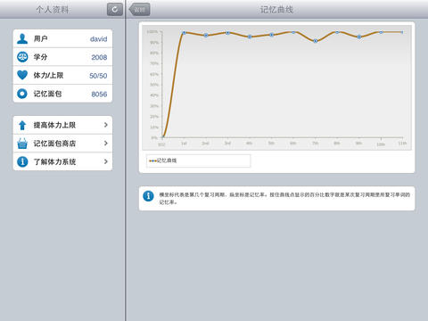Click the info icon in the explanation box

pyautogui.click(x=148, y=196)
